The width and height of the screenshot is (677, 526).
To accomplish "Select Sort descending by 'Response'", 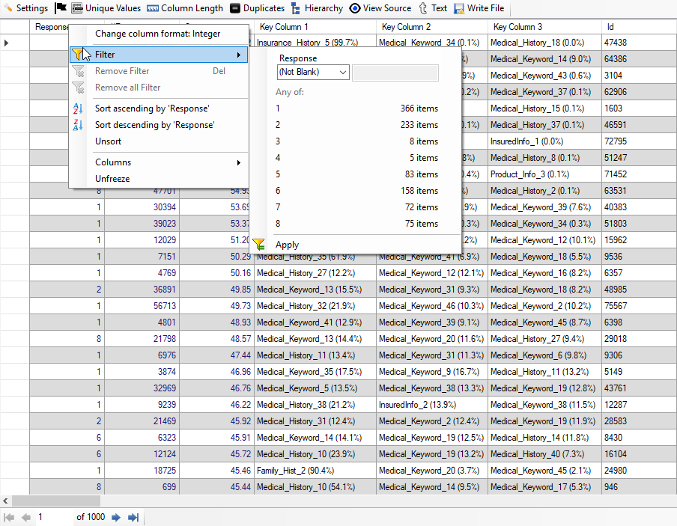I will click(154, 125).
